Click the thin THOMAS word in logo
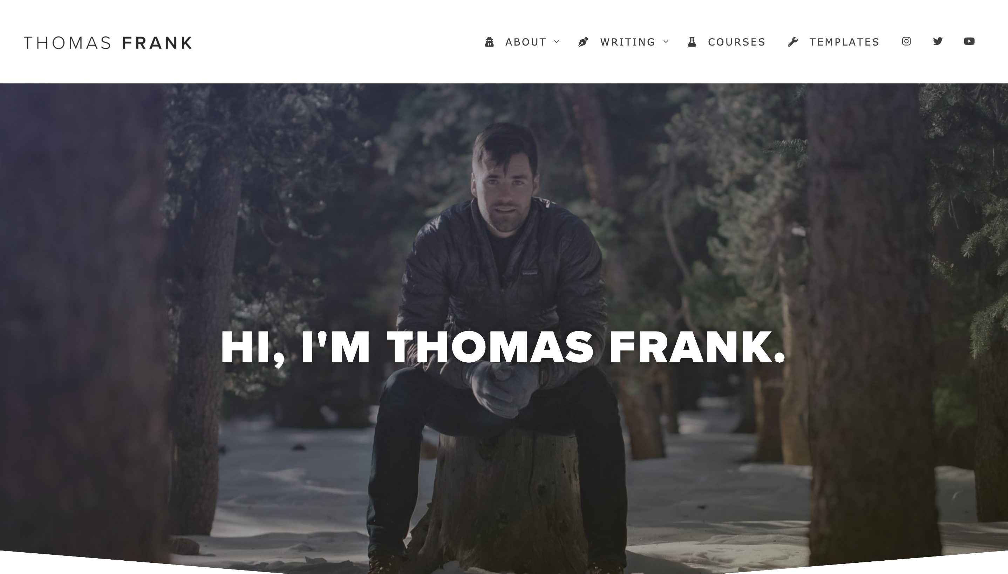1008x574 pixels. click(67, 43)
